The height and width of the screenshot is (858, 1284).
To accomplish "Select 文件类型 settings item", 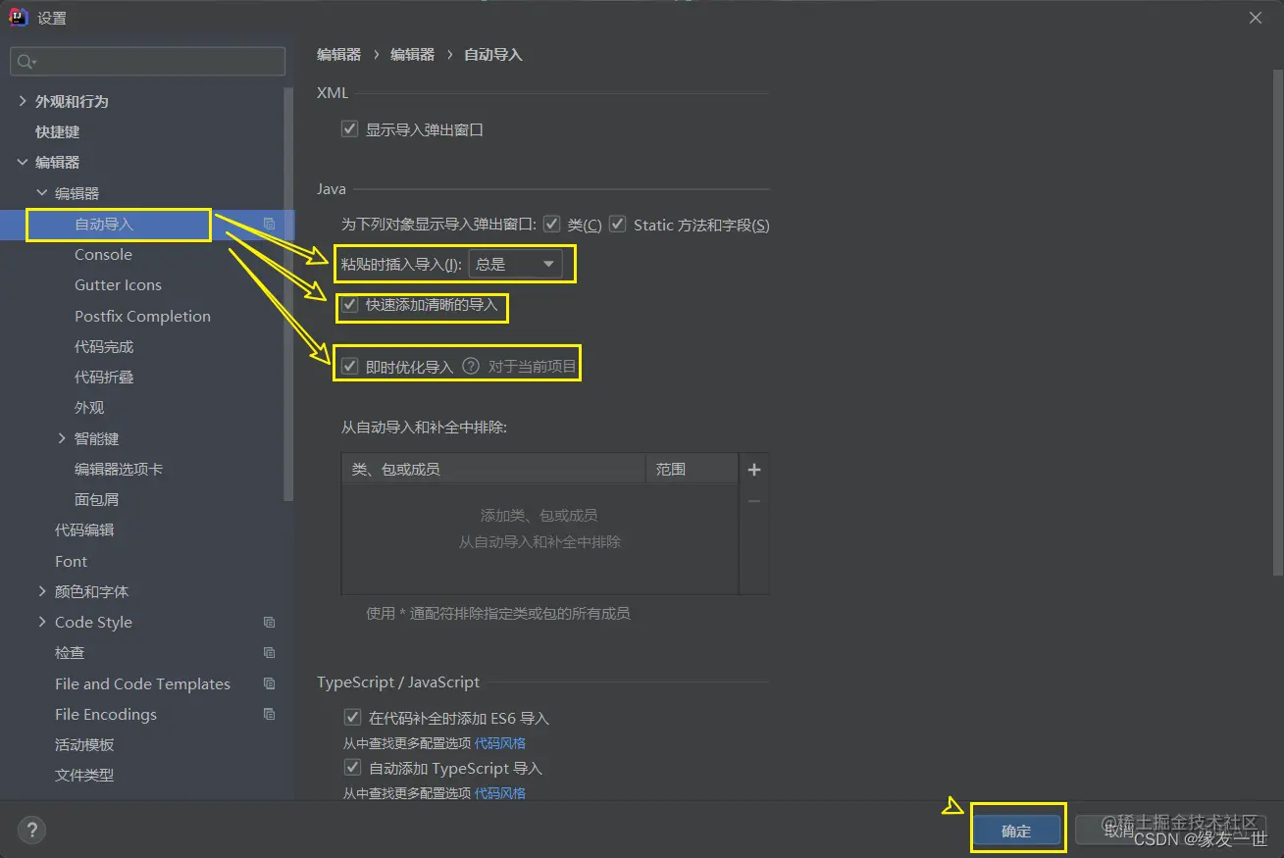I will [x=84, y=776].
